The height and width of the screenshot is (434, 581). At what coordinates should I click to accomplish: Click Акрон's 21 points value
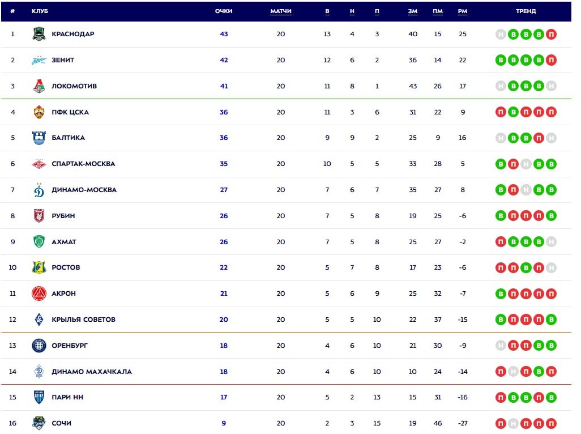224,293
